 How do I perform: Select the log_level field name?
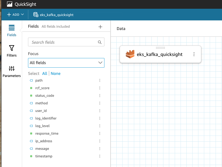point(42,126)
